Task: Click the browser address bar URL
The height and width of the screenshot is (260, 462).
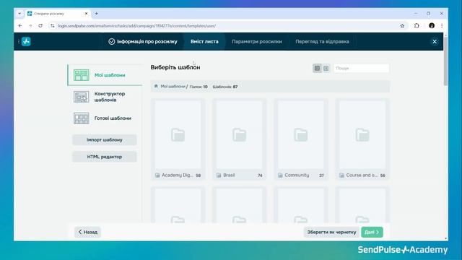Action: point(136,26)
